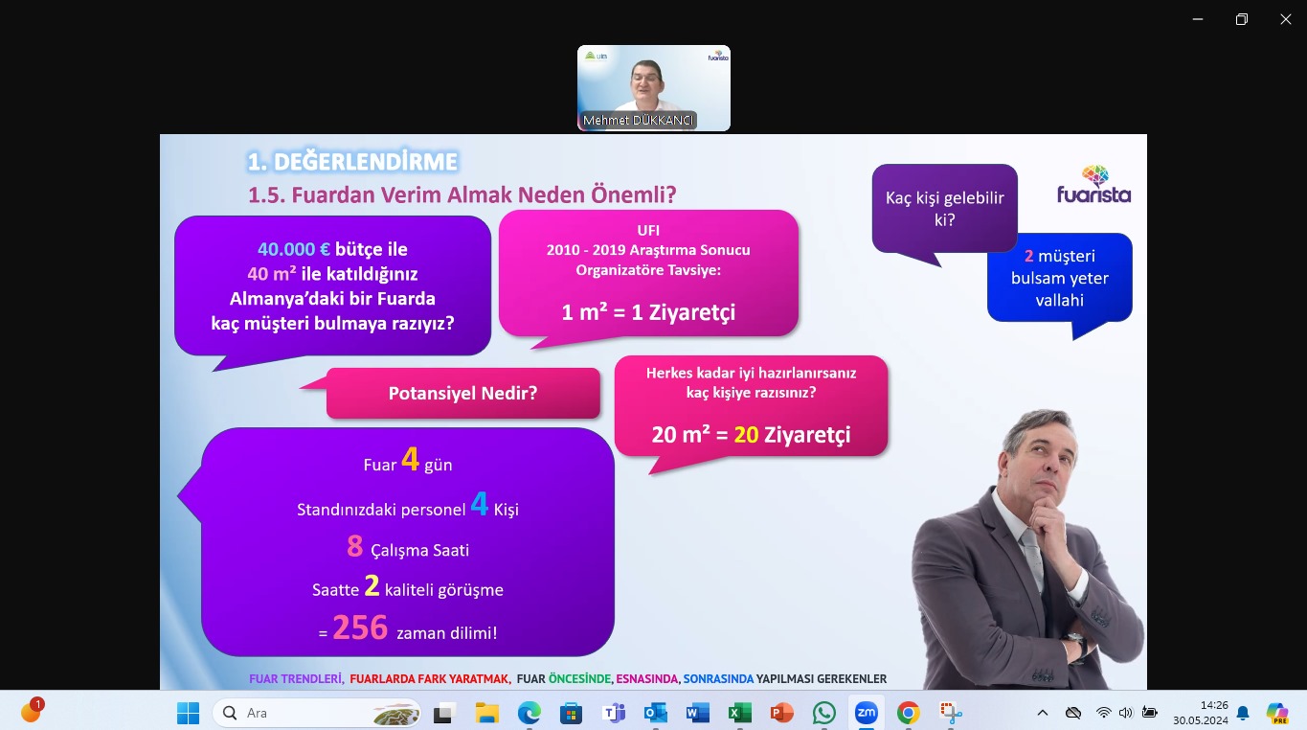This screenshot has height=730, width=1307.
Task: Open Microsoft Edge browser
Action: (x=529, y=713)
